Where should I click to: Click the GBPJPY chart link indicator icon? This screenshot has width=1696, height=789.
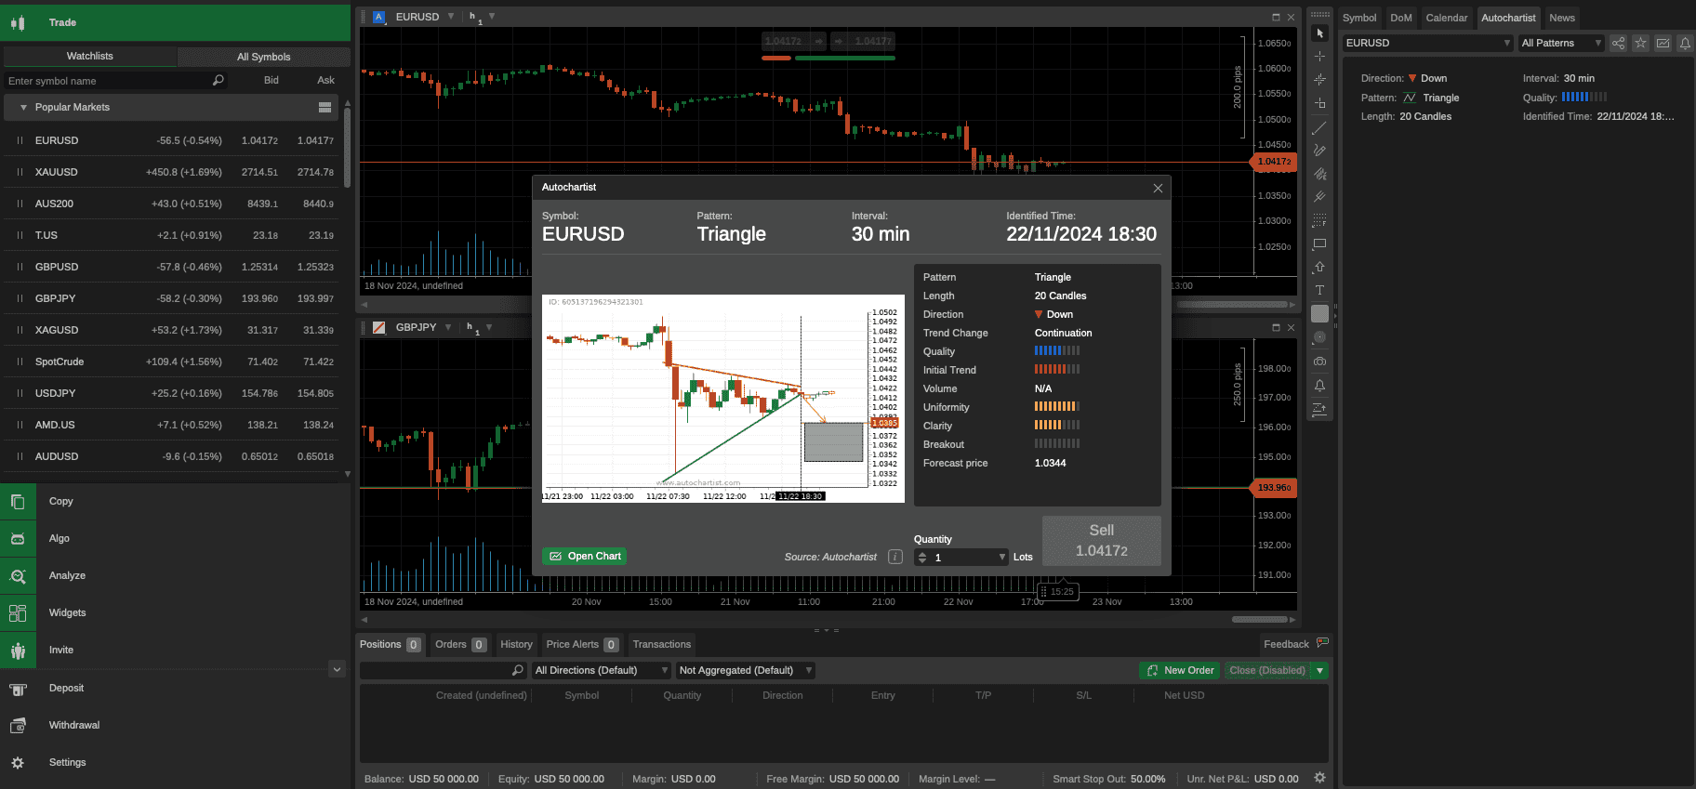pyautogui.click(x=379, y=327)
